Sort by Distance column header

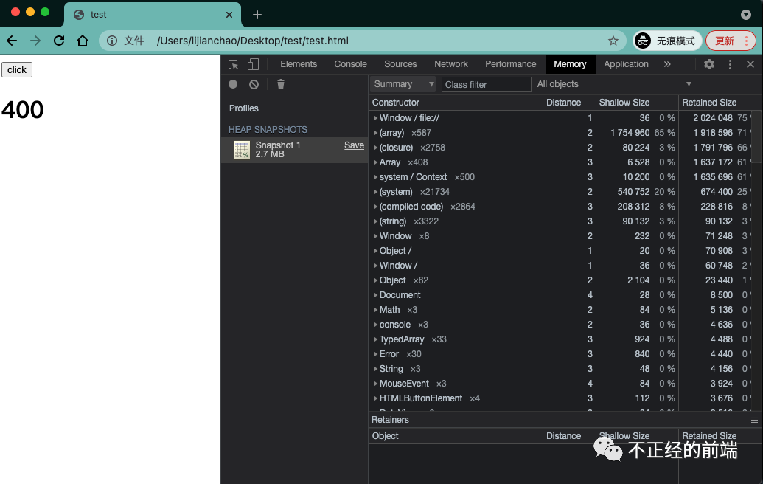coord(569,103)
